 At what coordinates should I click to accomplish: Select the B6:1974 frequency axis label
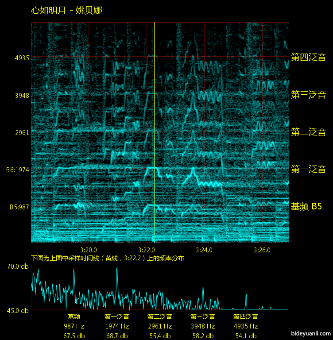18,170
